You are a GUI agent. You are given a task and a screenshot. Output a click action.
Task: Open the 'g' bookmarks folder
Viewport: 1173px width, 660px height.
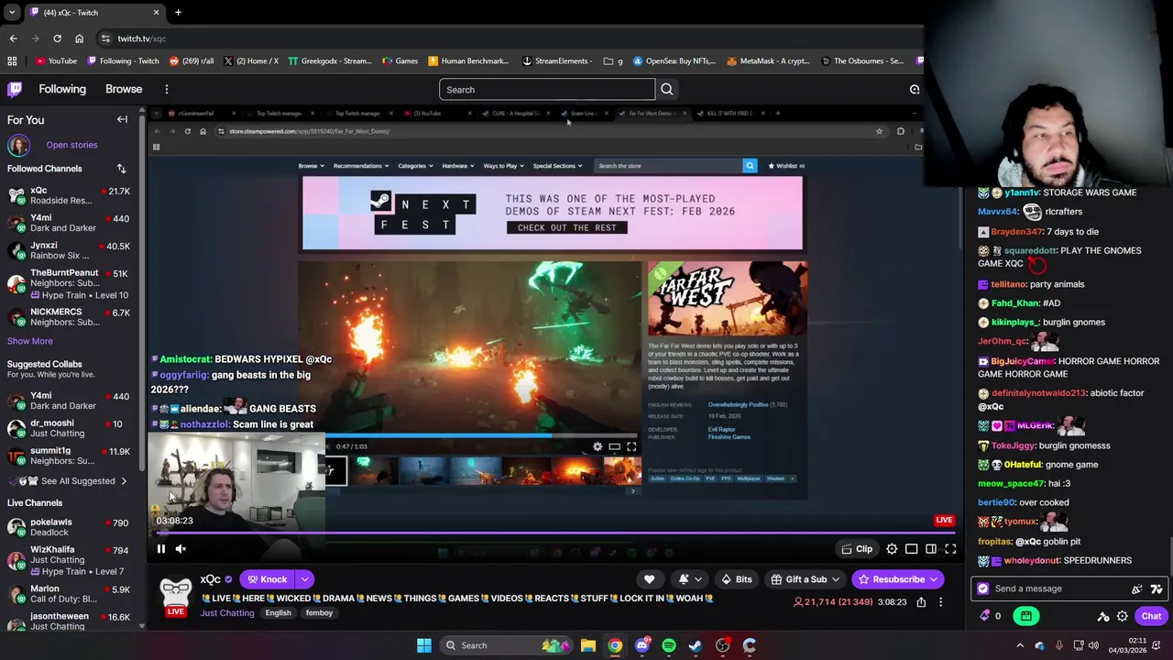pos(613,60)
